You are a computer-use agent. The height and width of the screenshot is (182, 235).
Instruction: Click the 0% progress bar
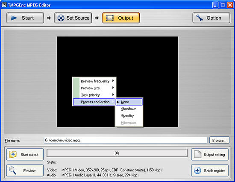click(117, 153)
